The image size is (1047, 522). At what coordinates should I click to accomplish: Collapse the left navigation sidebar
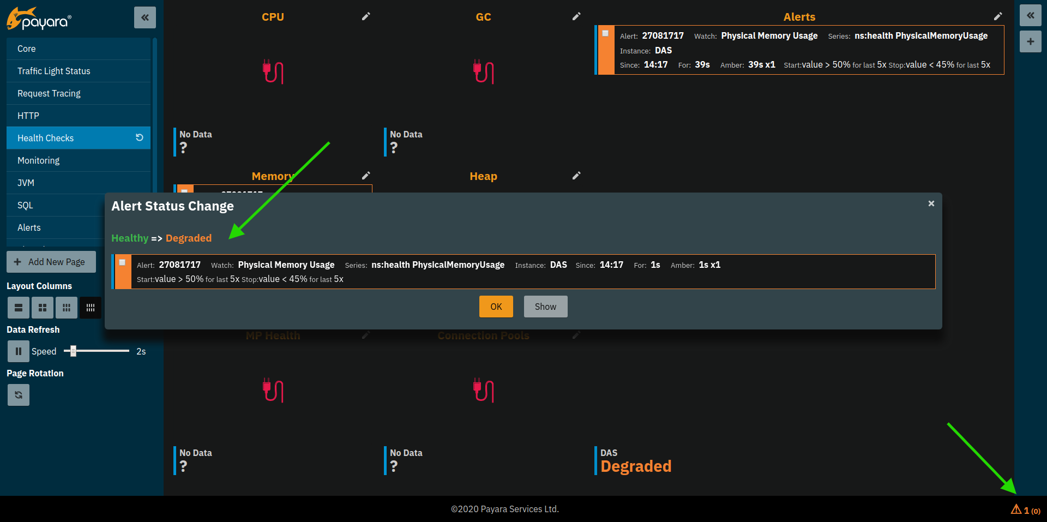(145, 17)
